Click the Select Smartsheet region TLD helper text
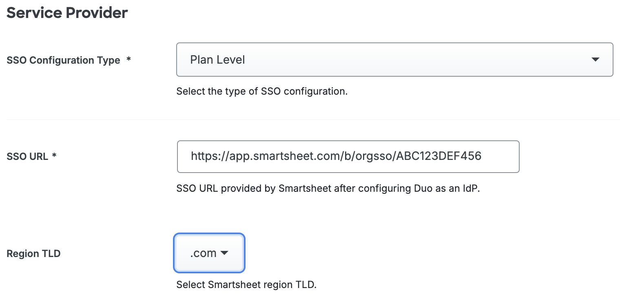Screen dimensions: 620x297 coord(246,284)
